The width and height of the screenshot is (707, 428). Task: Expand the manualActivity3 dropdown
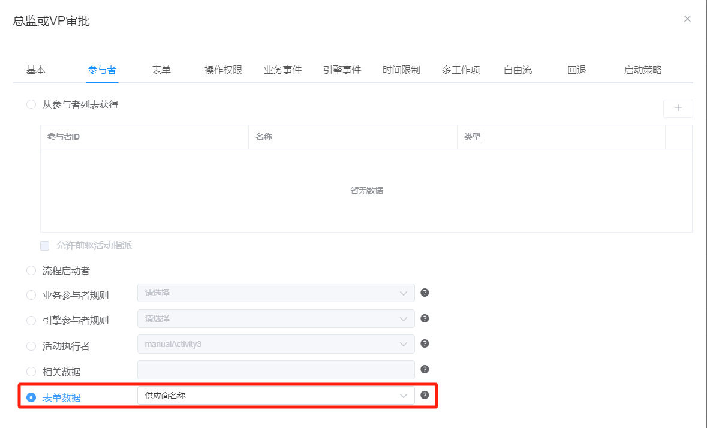[x=276, y=343]
